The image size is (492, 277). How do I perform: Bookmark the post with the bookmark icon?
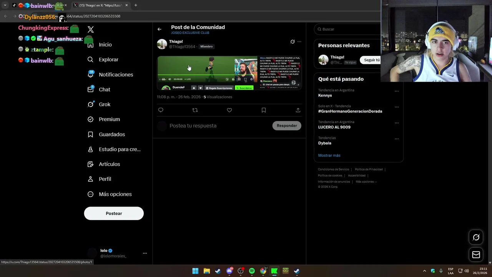[x=264, y=110]
